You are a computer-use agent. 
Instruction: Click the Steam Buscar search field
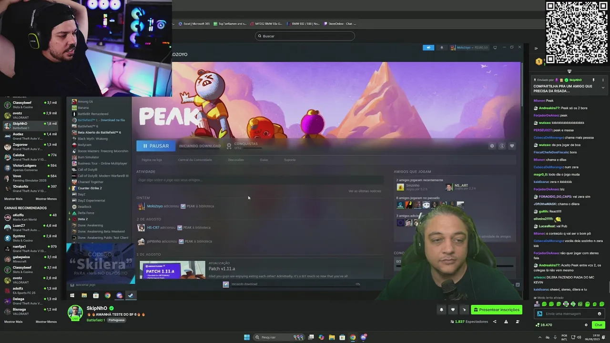tap(305, 36)
